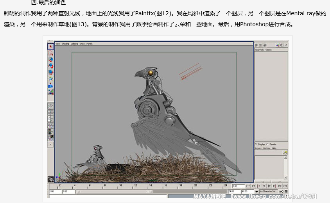Click the animation start time field

(x=56, y=191)
